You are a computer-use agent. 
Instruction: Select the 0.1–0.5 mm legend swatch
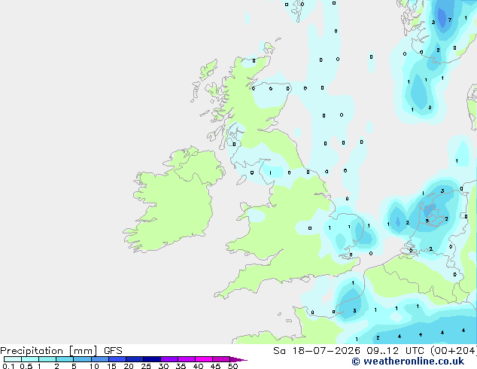pos(13,359)
